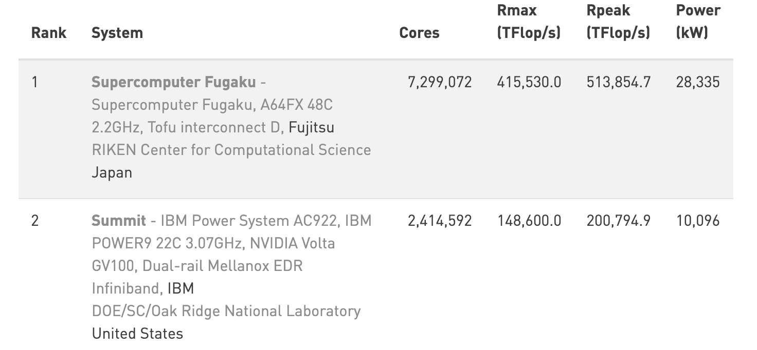
Task: Click the United States country text
Action: [x=137, y=334]
